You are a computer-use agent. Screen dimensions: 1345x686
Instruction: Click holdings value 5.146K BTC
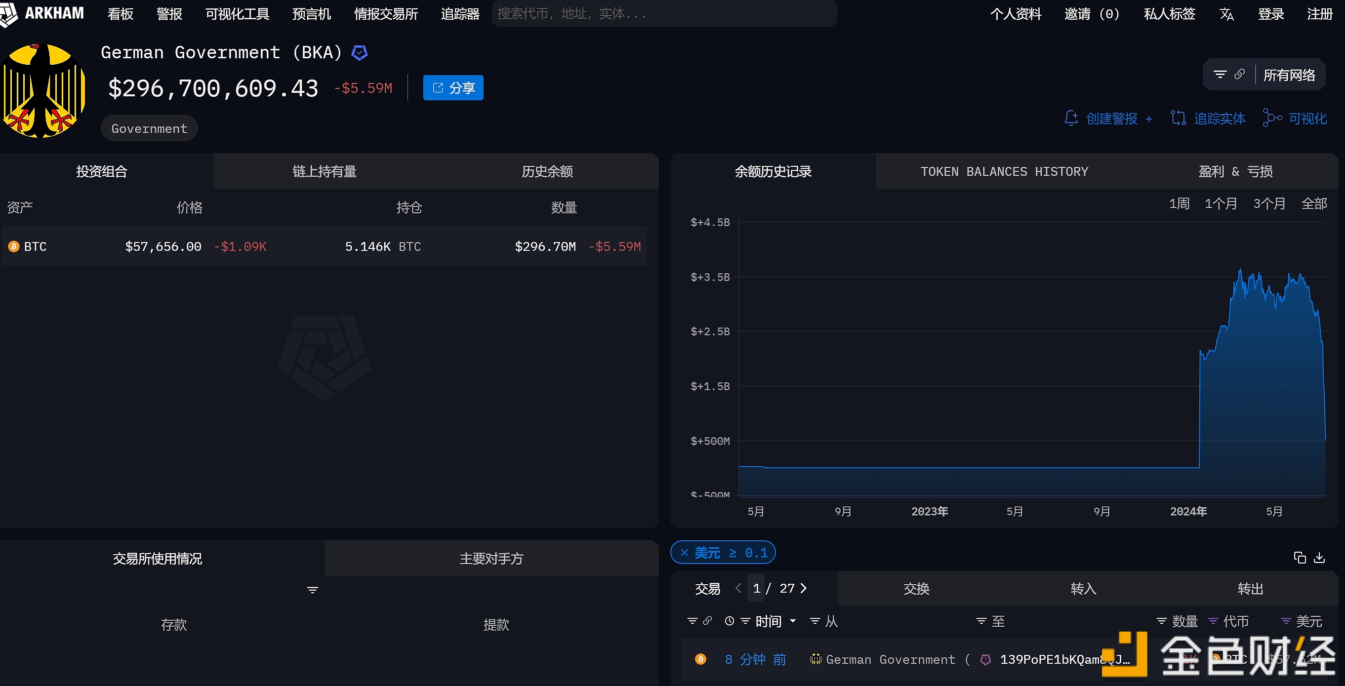tap(383, 246)
